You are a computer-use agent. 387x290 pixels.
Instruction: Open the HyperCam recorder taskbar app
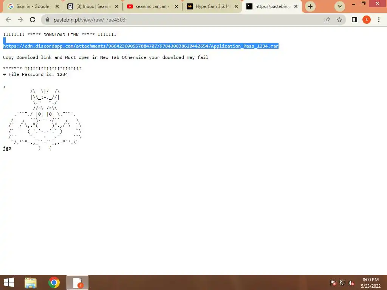tap(77, 282)
